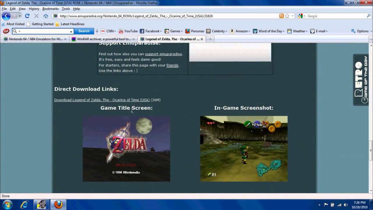
Task: Show hidden tray icons arrow
Action: pyautogui.click(x=319, y=205)
